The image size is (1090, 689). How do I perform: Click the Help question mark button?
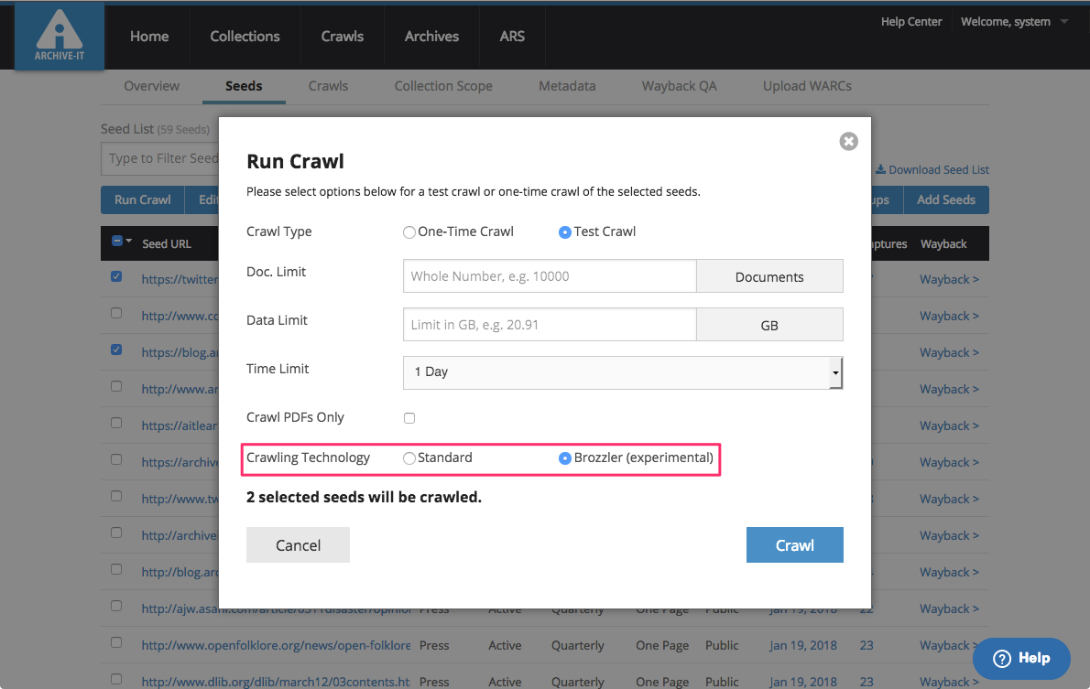click(x=1021, y=658)
